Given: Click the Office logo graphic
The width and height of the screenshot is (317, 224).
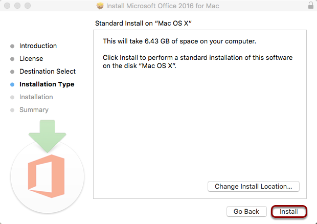Looking at the screenshot, I should (x=47, y=176).
